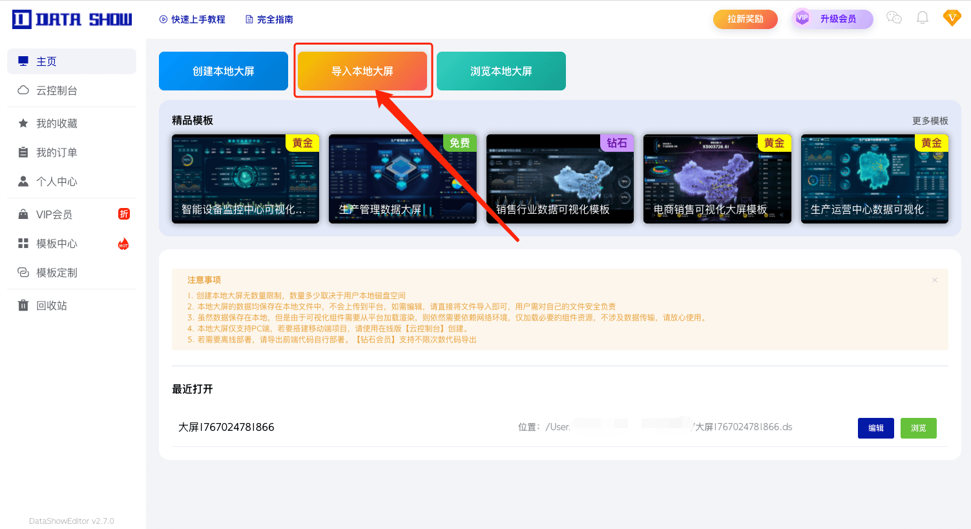Click the trash icon for 回收站
Image resolution: width=971 pixels, height=529 pixels.
(23, 306)
